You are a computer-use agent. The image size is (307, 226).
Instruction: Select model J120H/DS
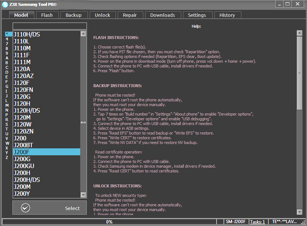click(47, 111)
